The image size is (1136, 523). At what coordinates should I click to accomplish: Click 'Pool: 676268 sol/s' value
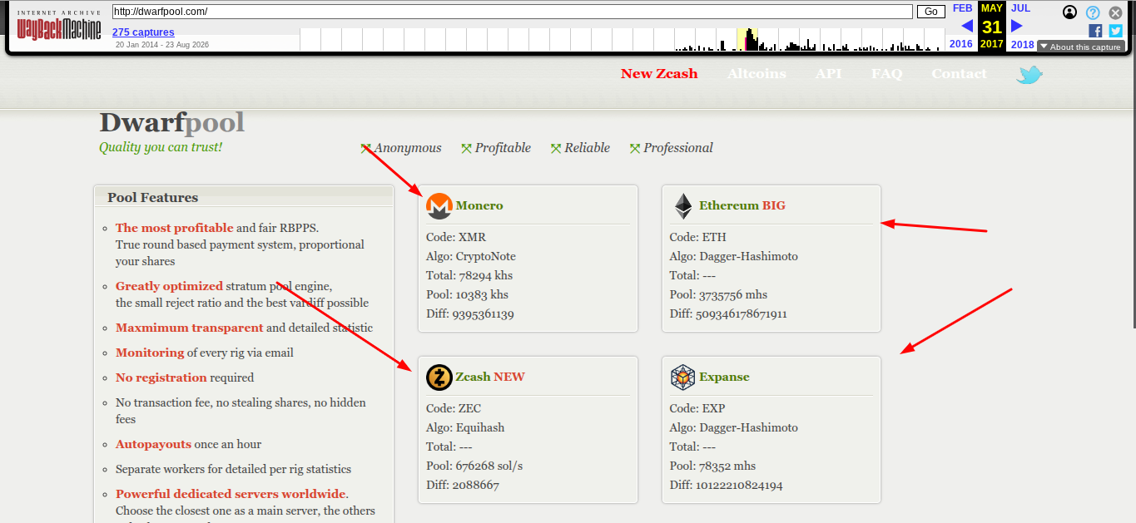pyautogui.click(x=474, y=466)
